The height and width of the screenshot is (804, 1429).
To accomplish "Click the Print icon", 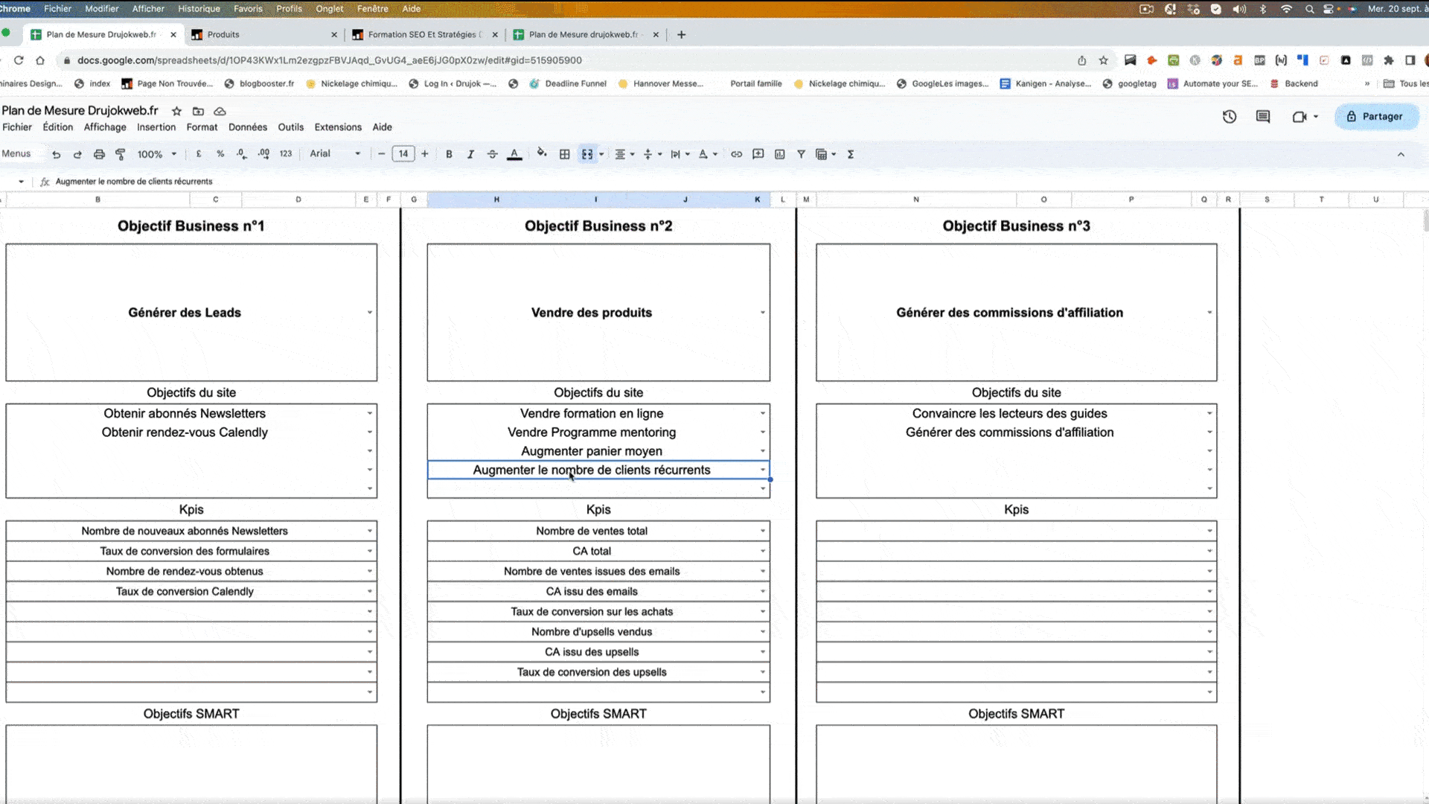I will (99, 154).
